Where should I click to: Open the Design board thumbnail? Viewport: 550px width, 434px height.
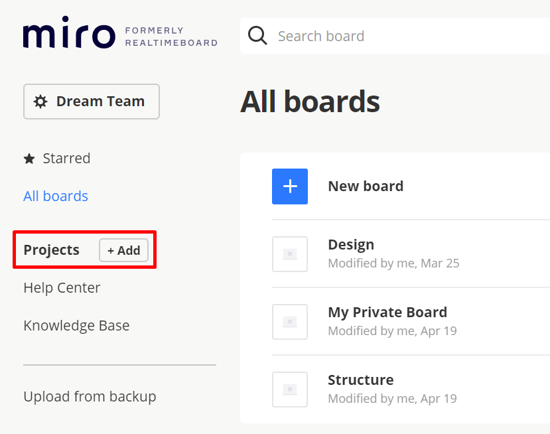point(290,254)
